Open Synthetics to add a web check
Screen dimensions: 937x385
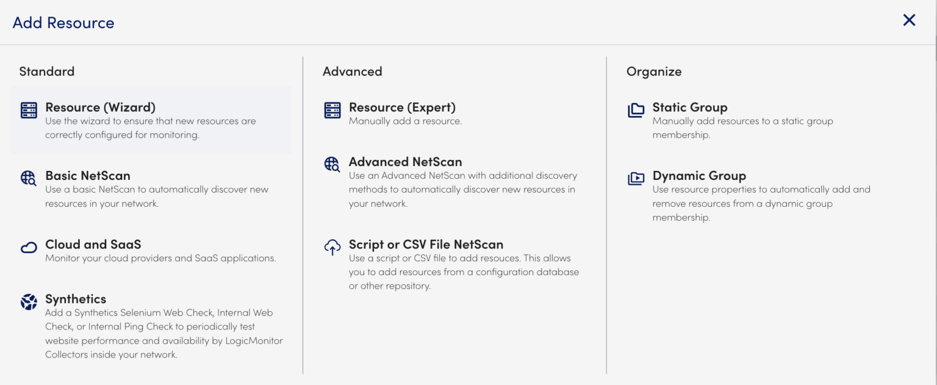click(76, 299)
